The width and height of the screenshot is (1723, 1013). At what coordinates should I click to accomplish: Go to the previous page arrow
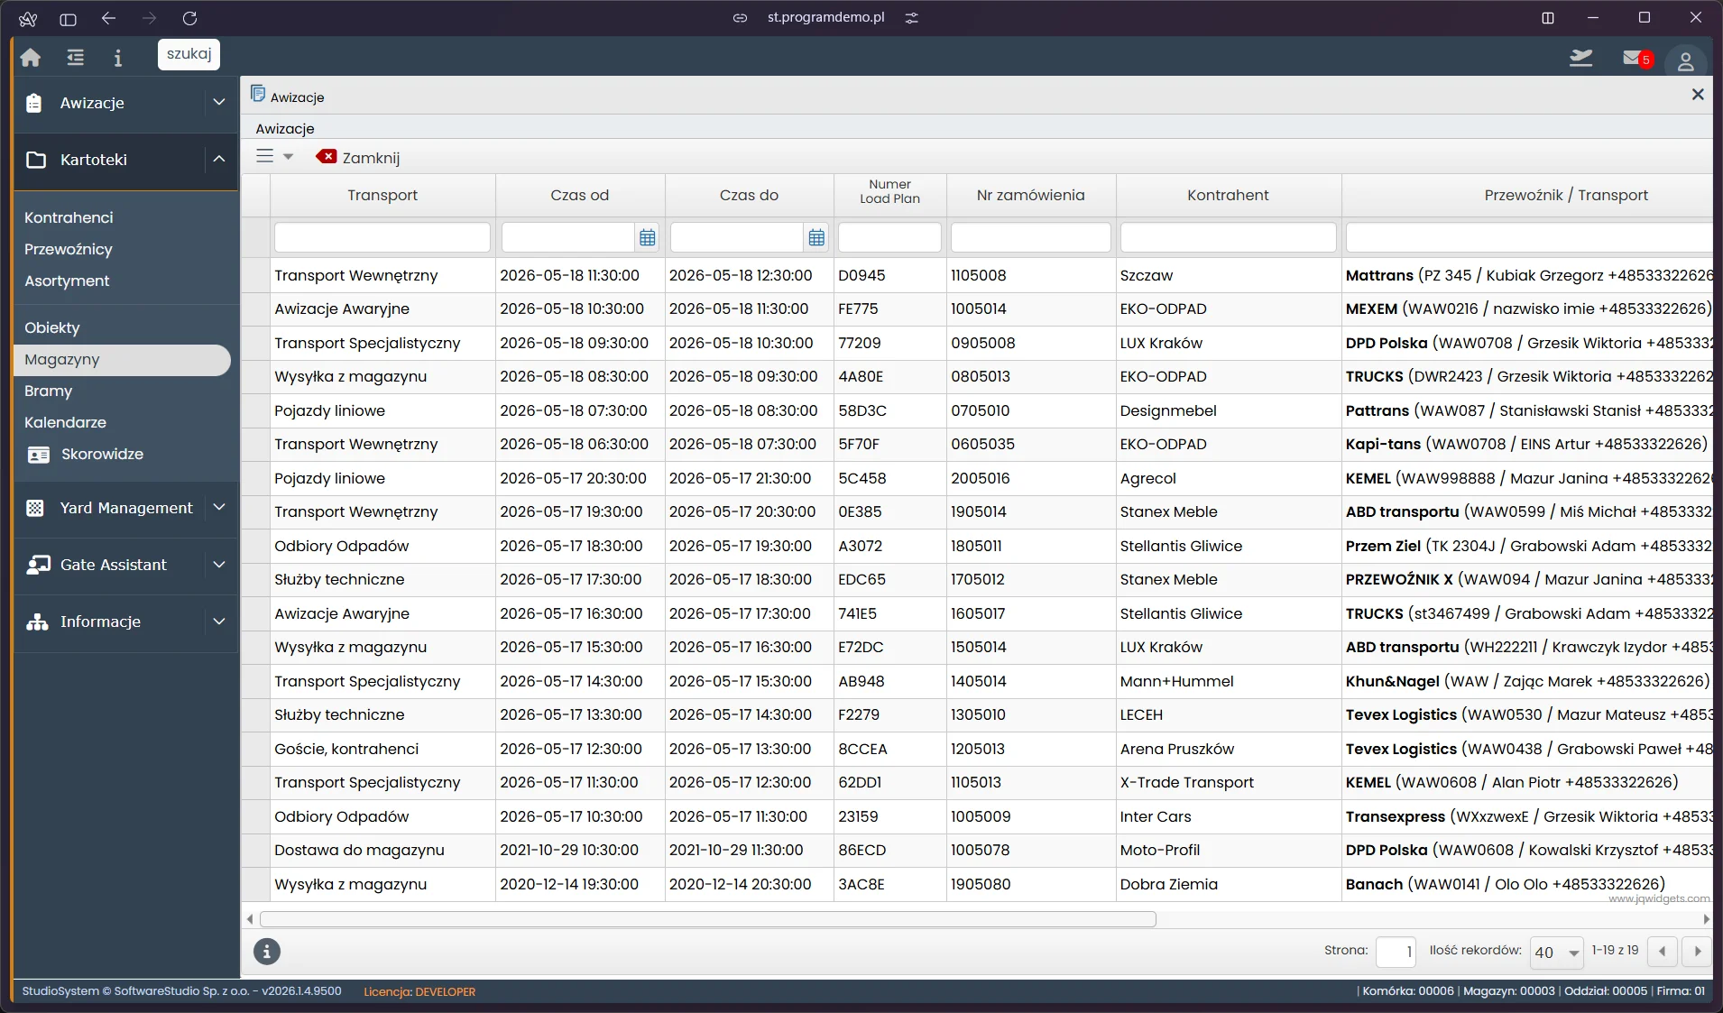click(x=1662, y=952)
